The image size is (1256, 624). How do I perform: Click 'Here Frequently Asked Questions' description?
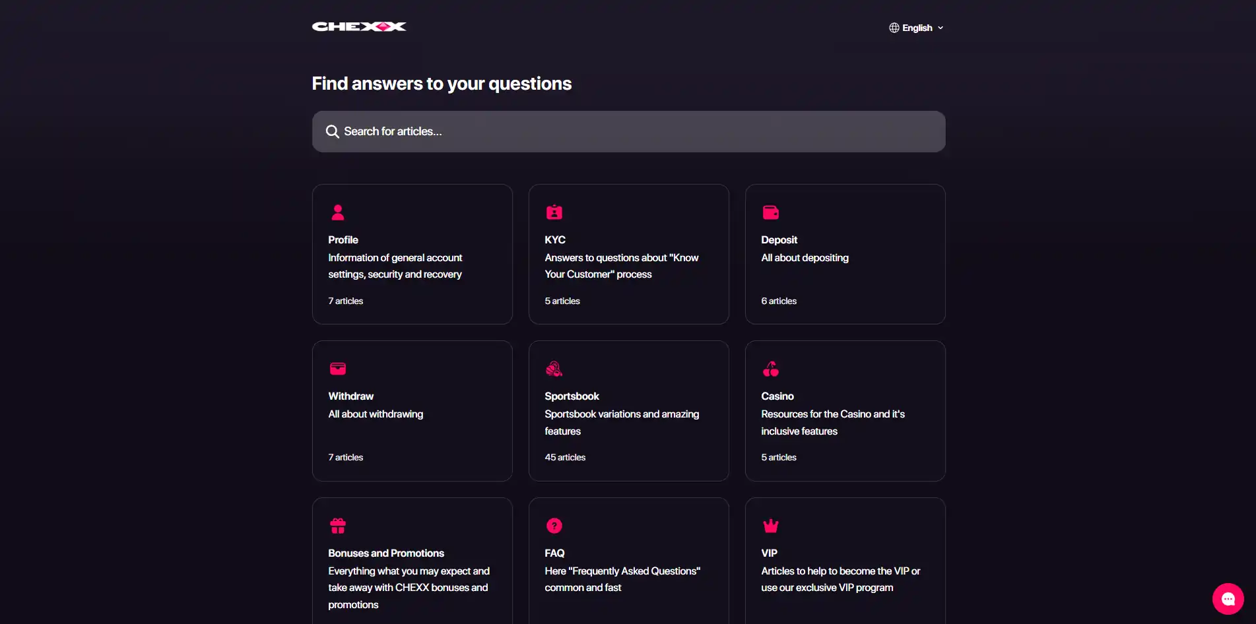pyautogui.click(x=622, y=579)
